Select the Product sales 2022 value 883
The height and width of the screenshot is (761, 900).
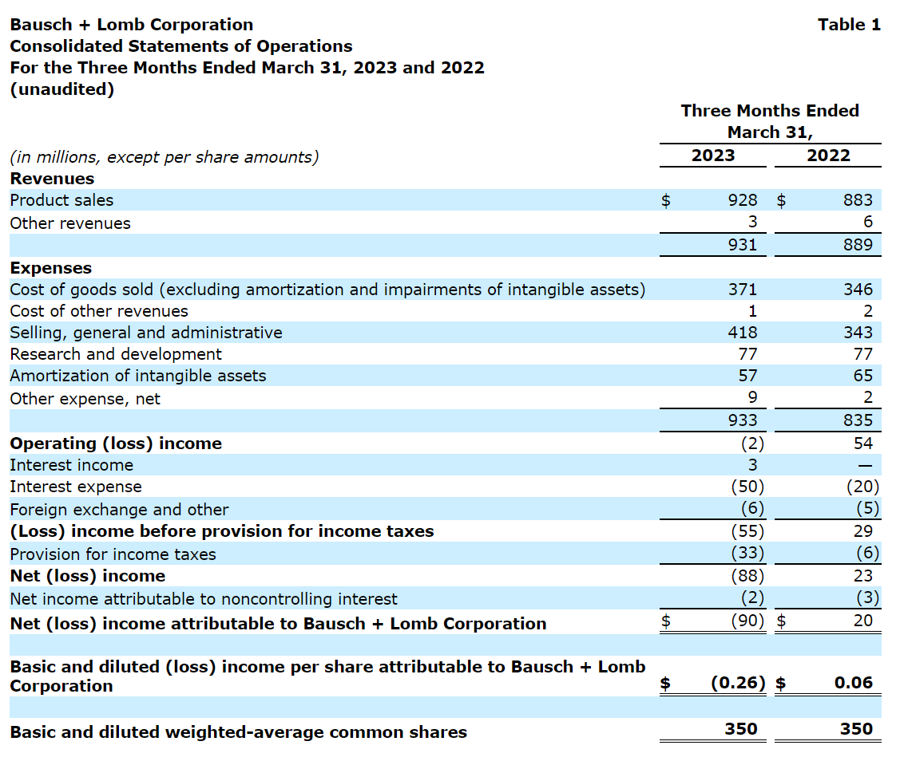(x=858, y=200)
